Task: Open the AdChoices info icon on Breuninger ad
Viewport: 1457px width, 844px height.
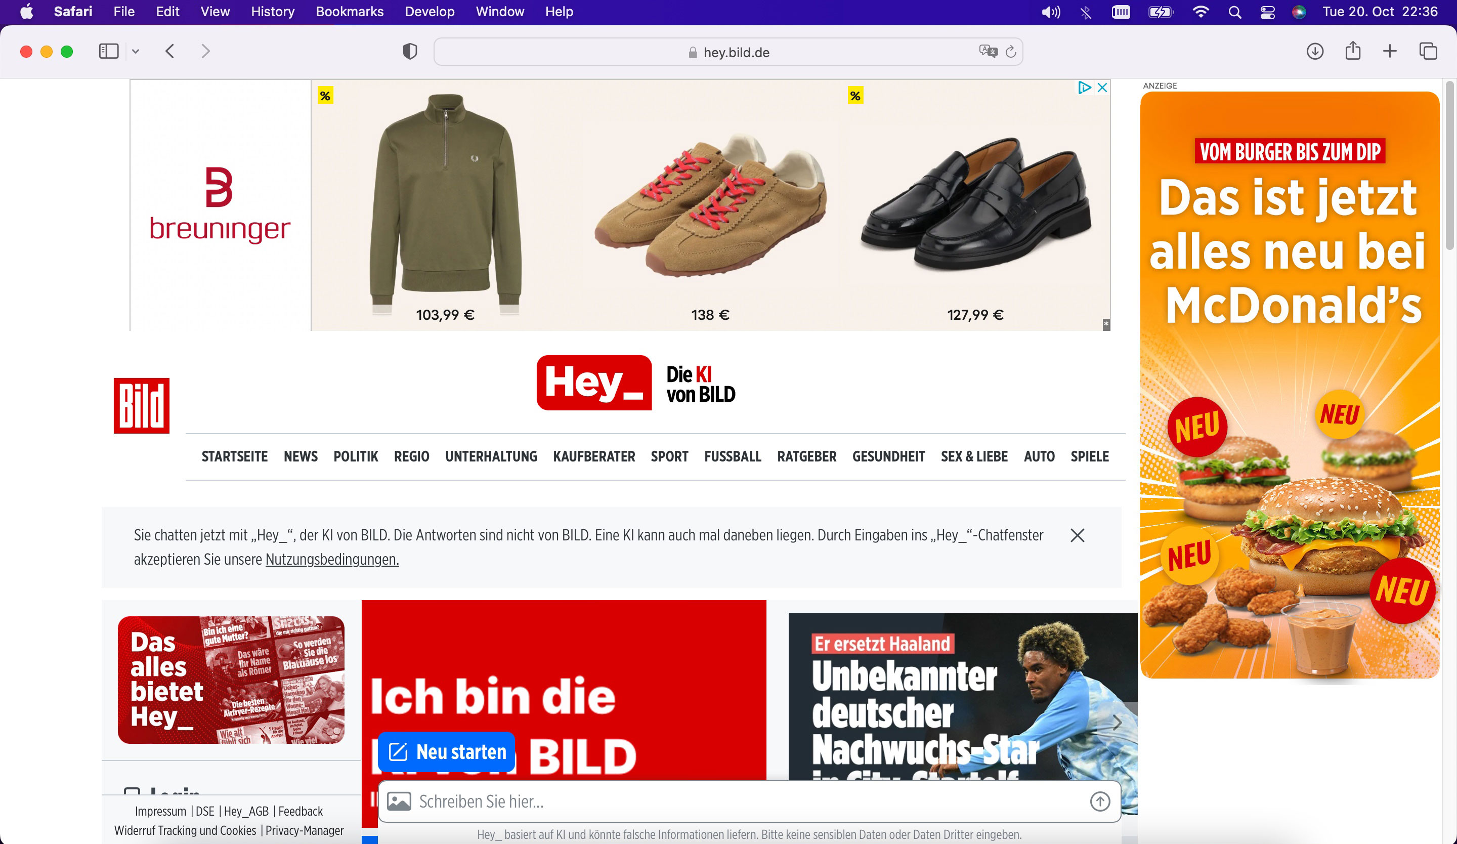Action: pyautogui.click(x=1084, y=88)
